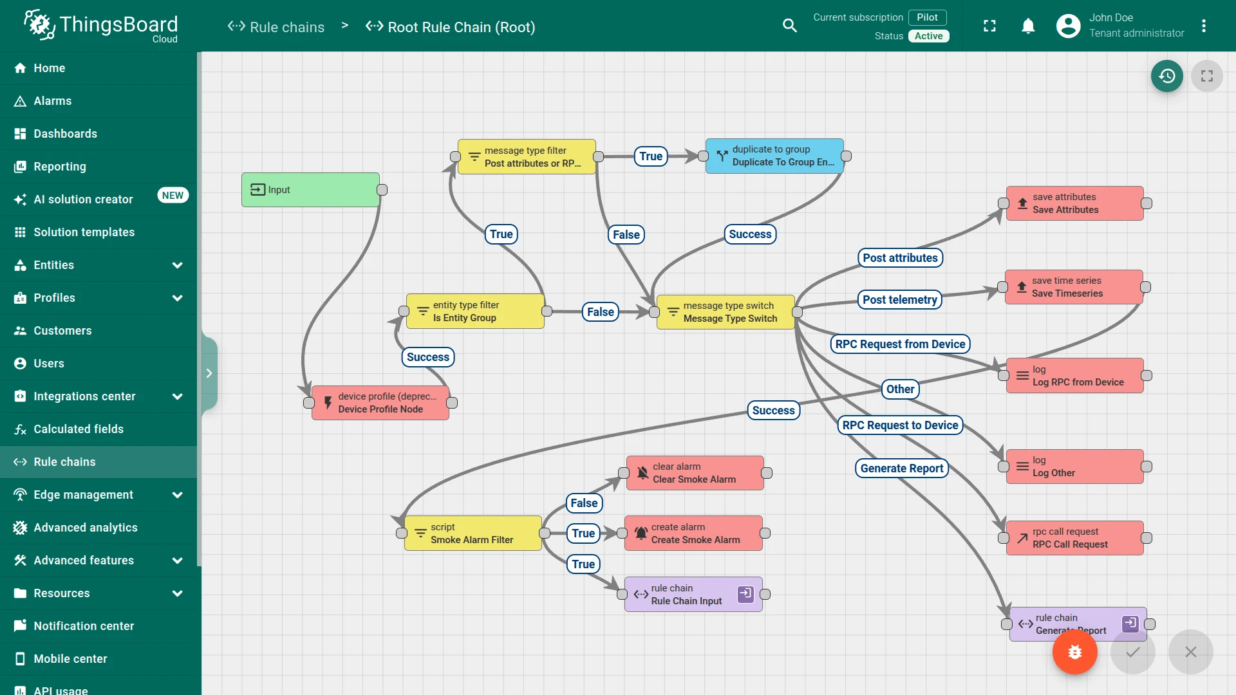
Task: Click the RPC Request from Device label
Action: (x=900, y=344)
